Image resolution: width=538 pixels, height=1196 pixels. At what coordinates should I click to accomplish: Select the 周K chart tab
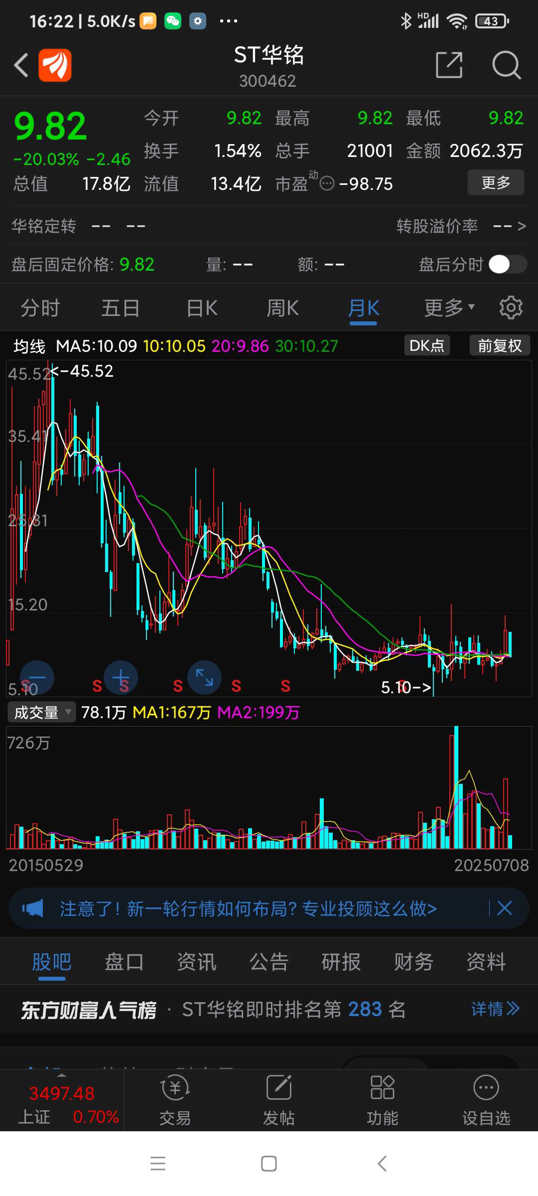(282, 308)
